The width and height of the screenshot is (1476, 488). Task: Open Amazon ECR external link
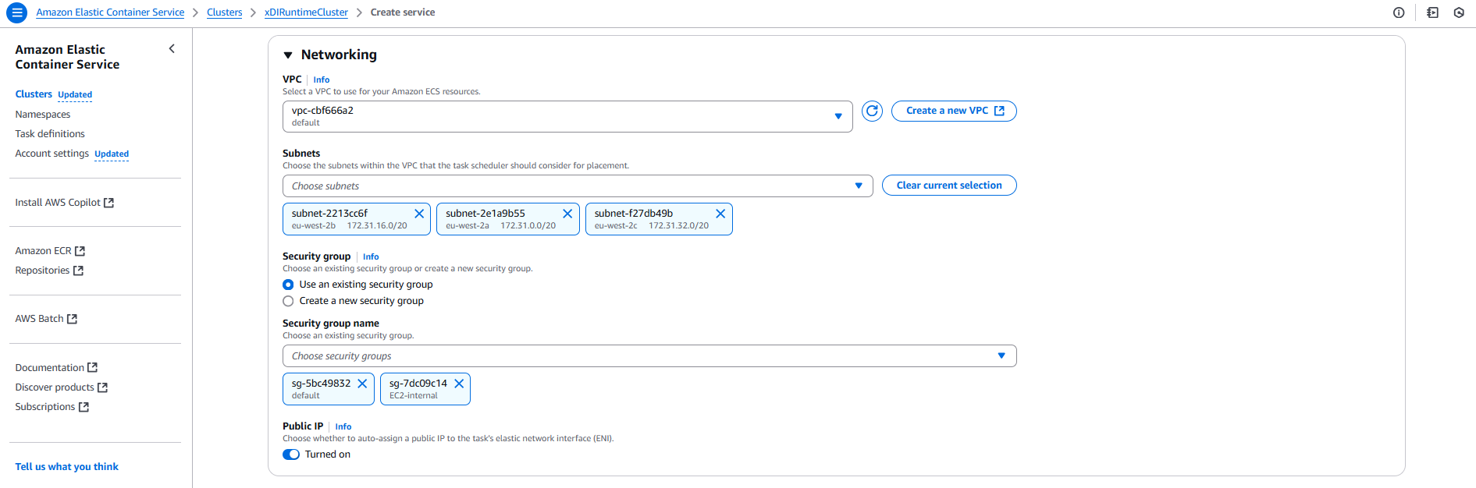point(50,251)
